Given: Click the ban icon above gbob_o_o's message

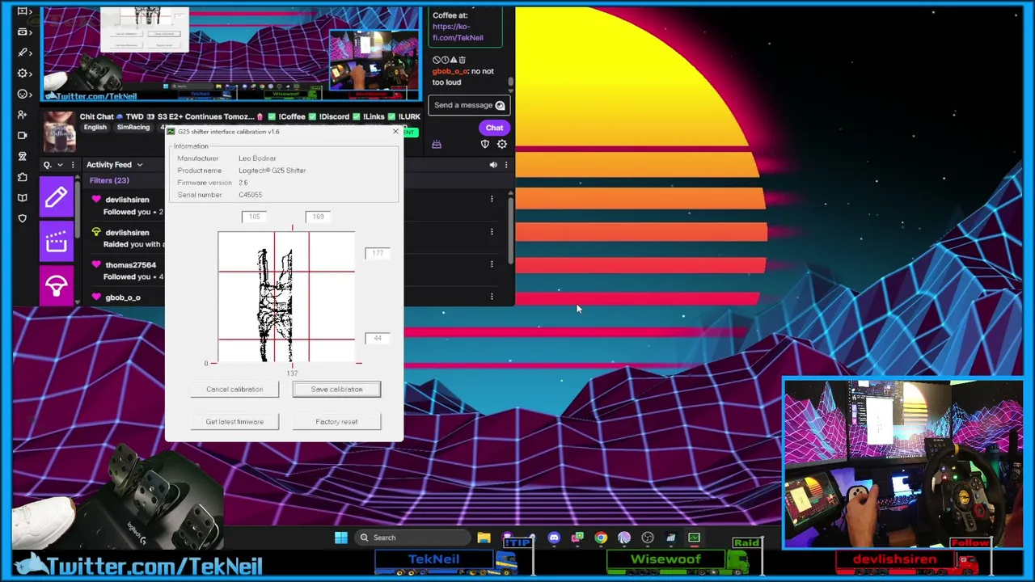Looking at the screenshot, I should [436, 60].
